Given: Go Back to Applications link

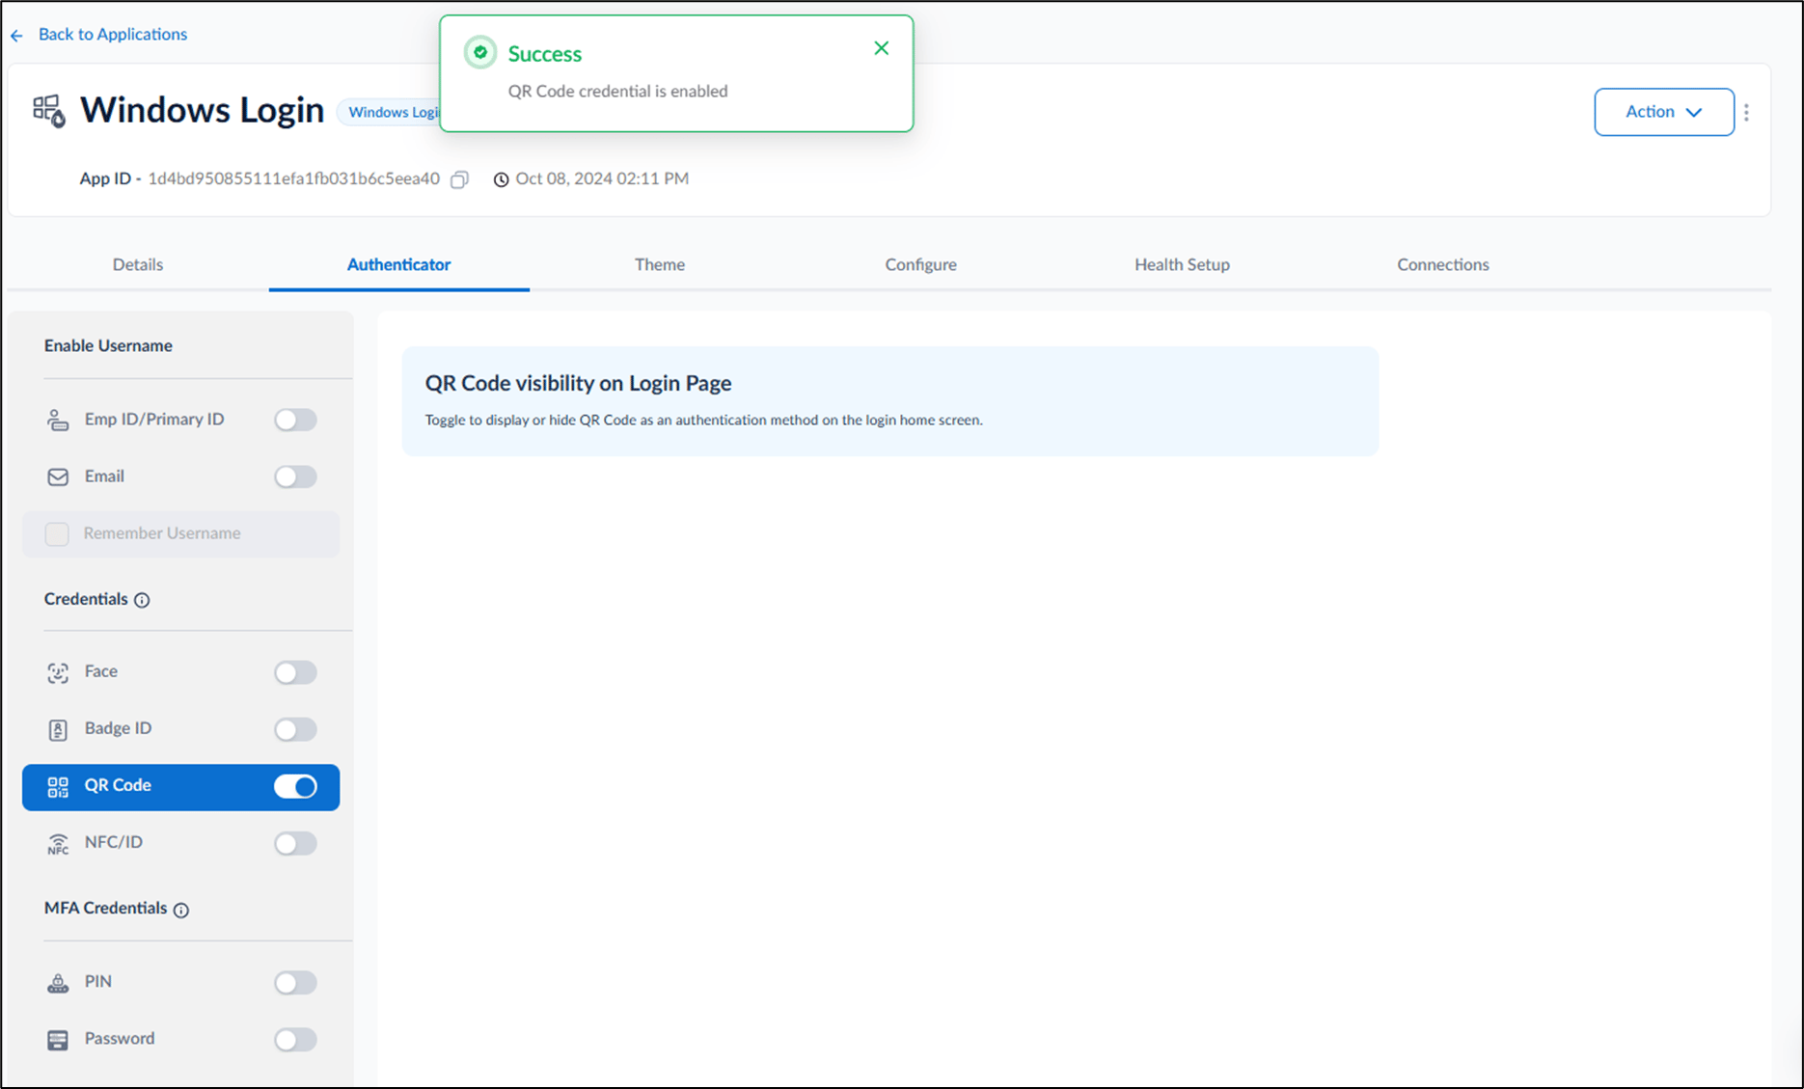Looking at the screenshot, I should 113,35.
